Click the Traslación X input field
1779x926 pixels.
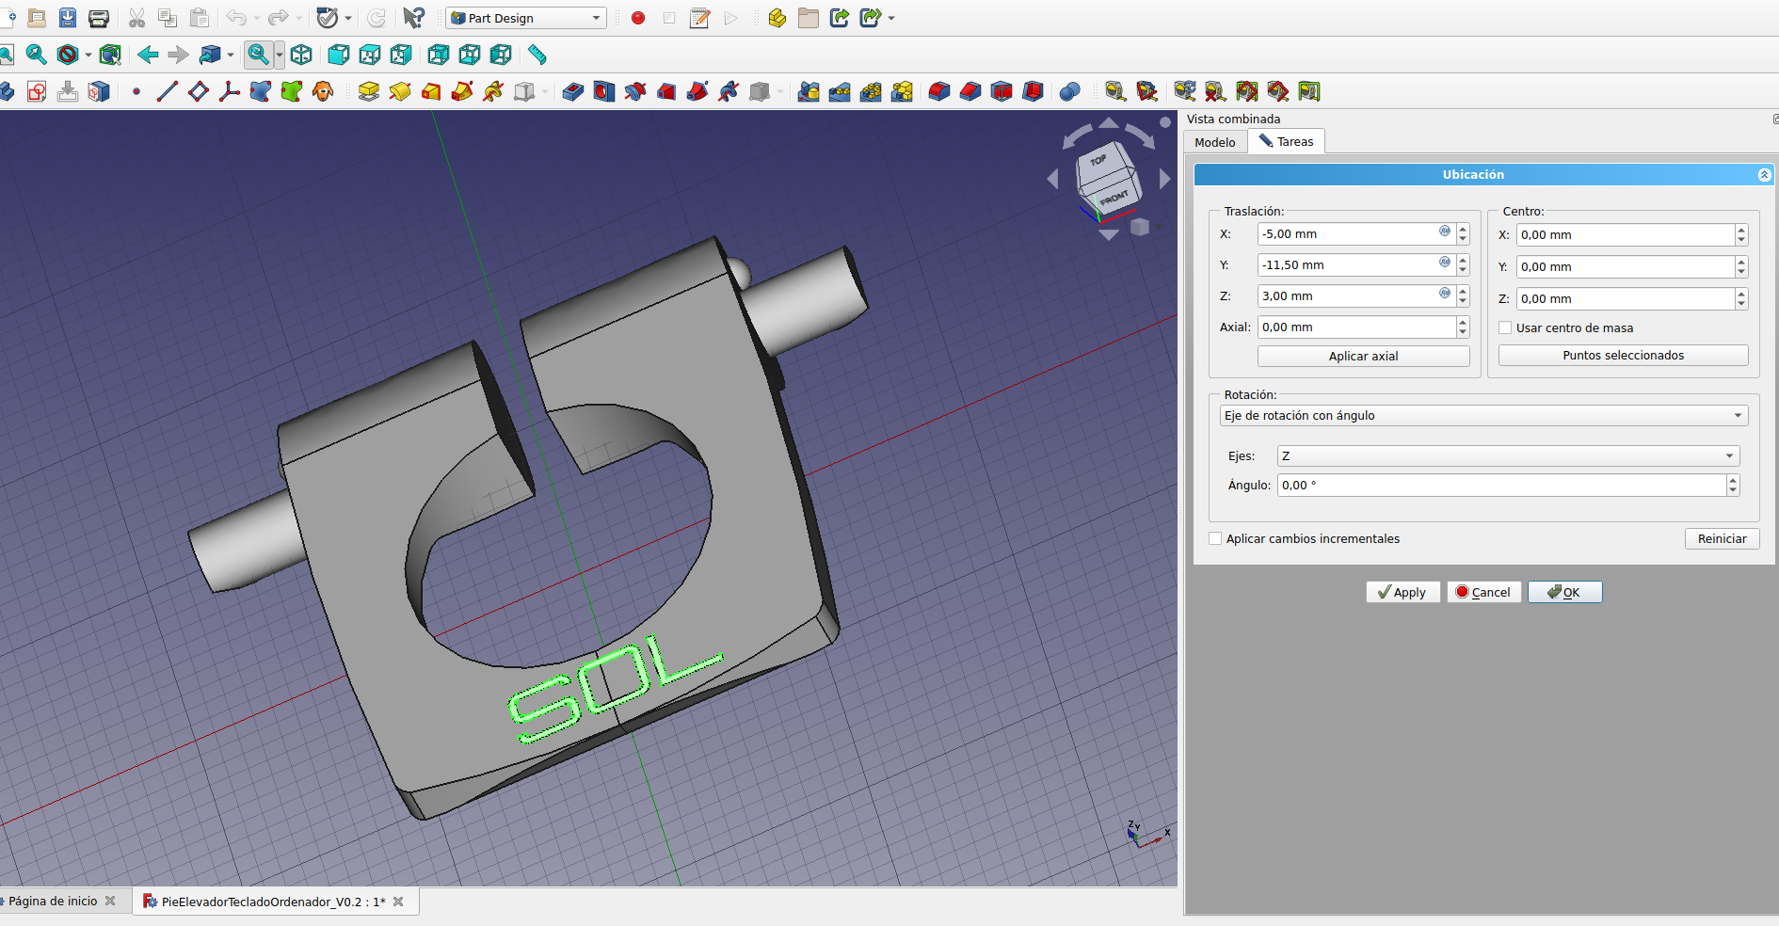click(x=1346, y=234)
